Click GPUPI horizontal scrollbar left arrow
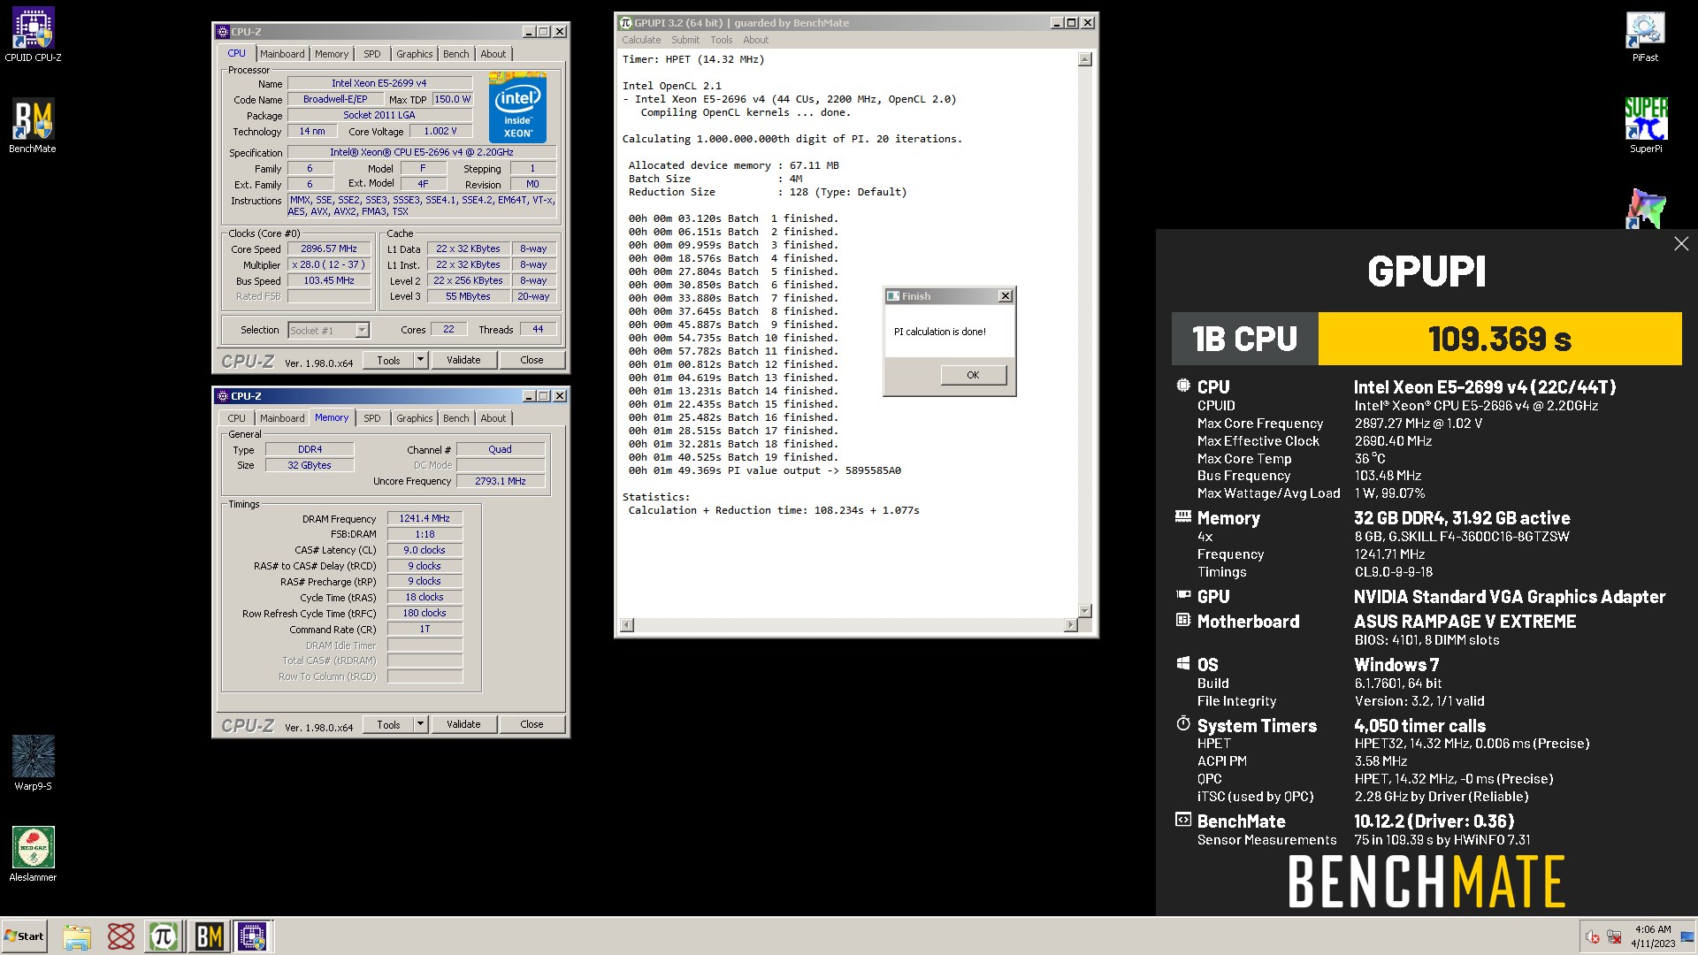 (x=627, y=625)
